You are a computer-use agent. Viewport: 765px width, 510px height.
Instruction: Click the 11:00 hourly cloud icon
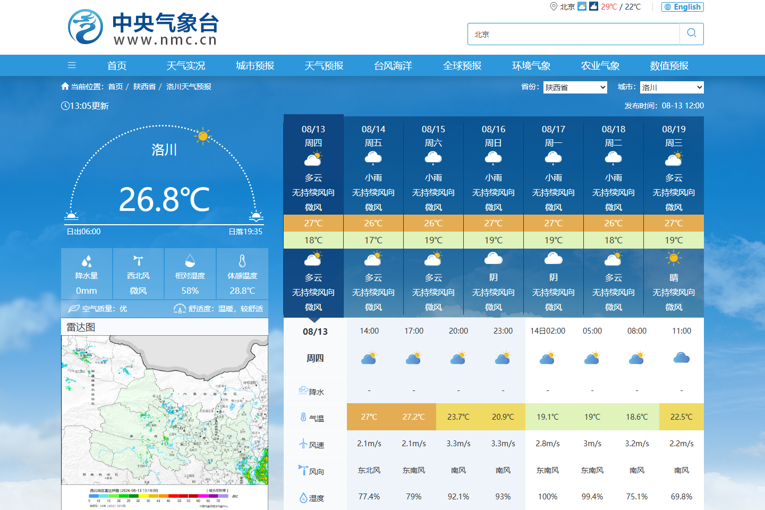pos(682,358)
